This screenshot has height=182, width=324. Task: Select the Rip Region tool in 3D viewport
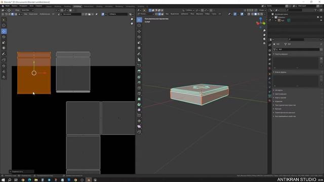pos(139,132)
